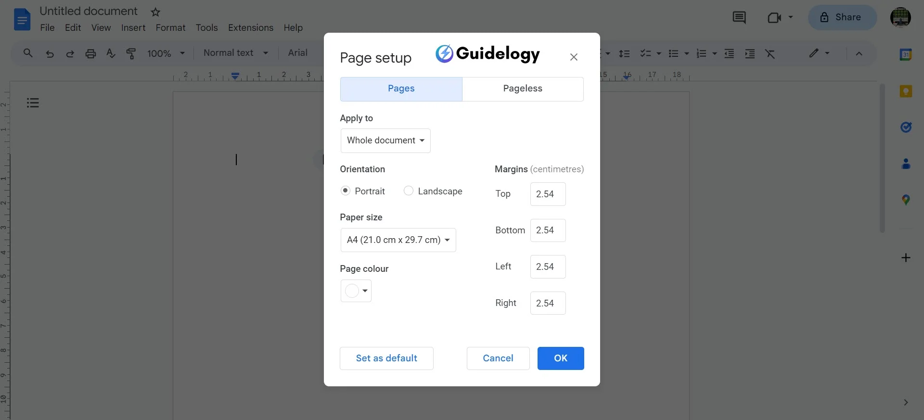Click the Left margin input field
The image size is (924, 420).
point(548,267)
